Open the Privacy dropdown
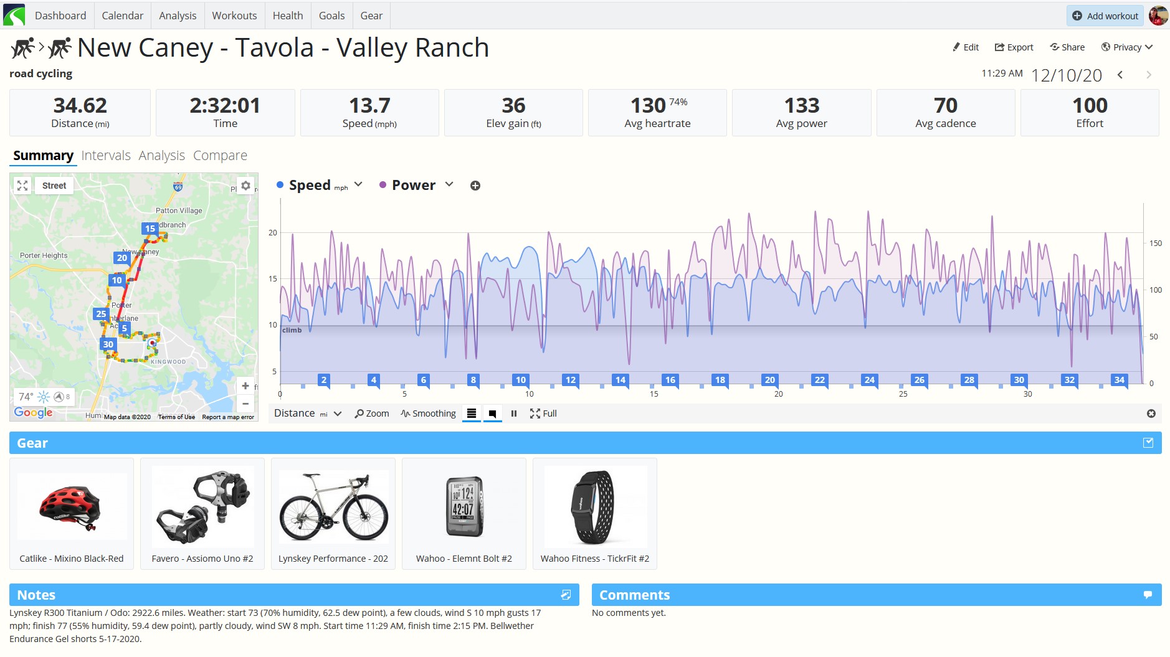This screenshot has width=1170, height=657. click(x=1127, y=47)
